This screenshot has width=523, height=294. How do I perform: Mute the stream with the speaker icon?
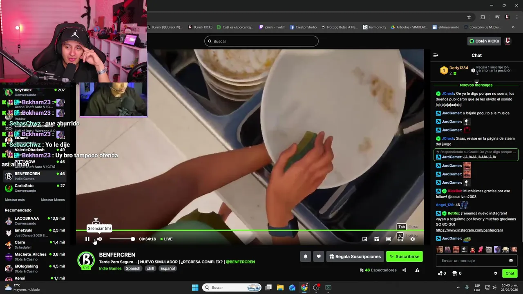click(x=99, y=239)
